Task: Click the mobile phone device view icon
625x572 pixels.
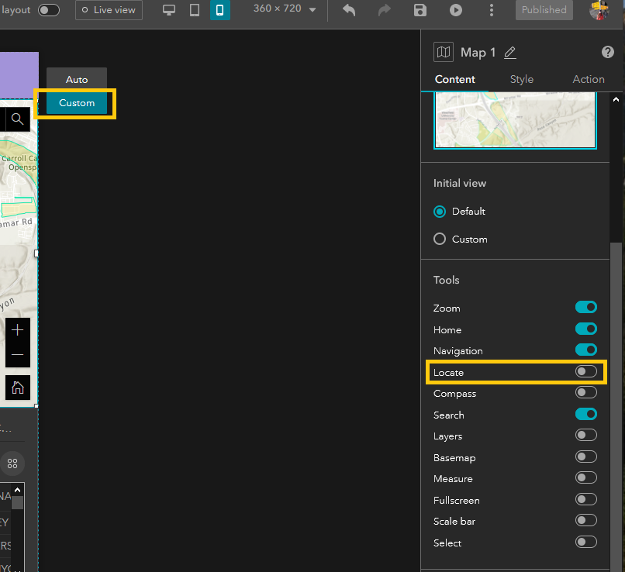Action: click(x=220, y=10)
